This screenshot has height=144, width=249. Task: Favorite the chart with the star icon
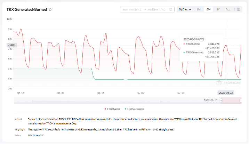pyautogui.click(x=50, y=9)
